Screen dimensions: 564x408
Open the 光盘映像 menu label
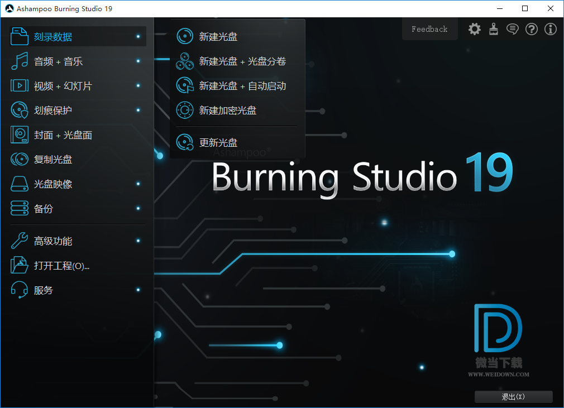(53, 184)
